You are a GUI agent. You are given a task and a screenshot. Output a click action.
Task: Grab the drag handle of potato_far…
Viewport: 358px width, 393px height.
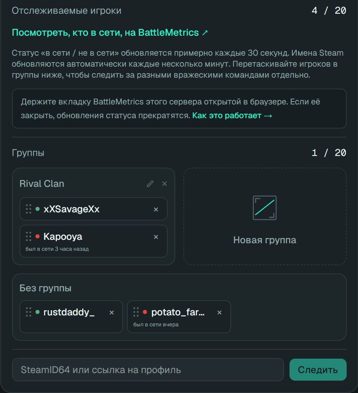[x=136, y=312]
